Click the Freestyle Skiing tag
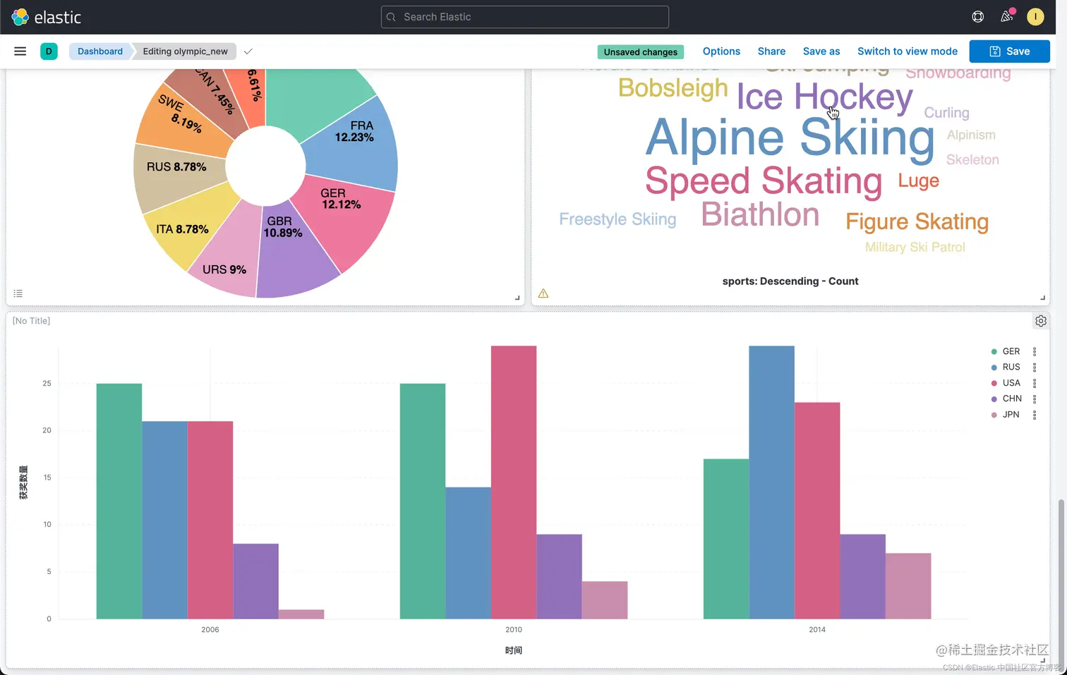 click(617, 219)
